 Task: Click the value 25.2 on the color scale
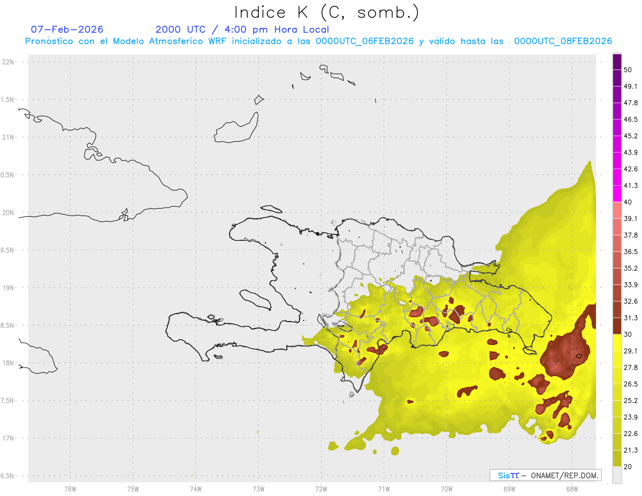click(631, 400)
